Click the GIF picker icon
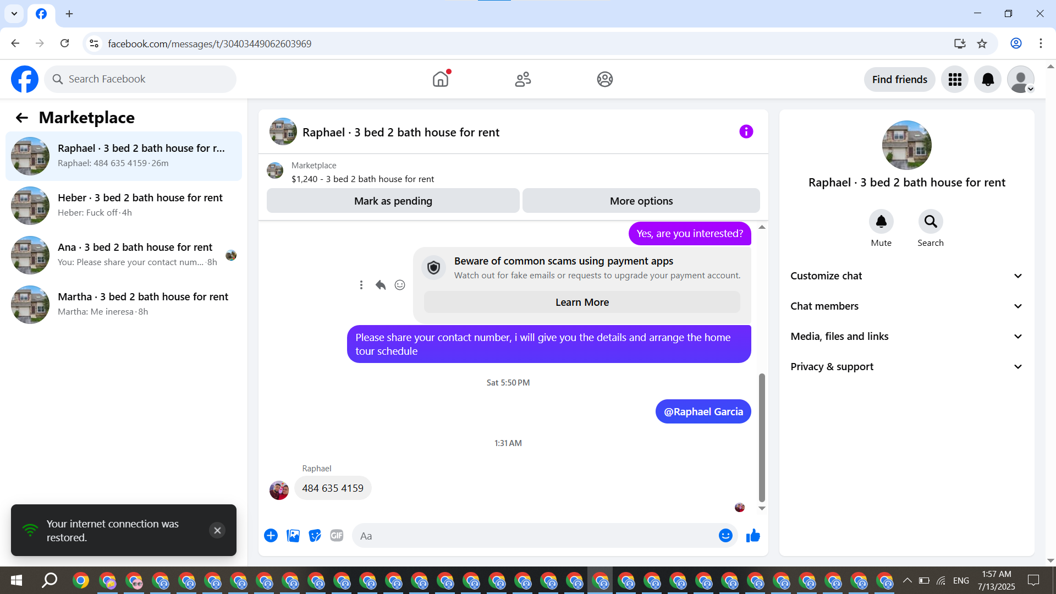 click(x=337, y=536)
